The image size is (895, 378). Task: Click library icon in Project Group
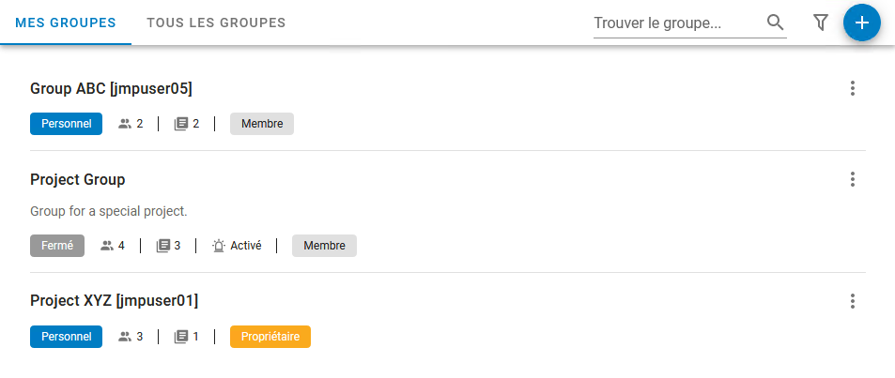click(162, 246)
